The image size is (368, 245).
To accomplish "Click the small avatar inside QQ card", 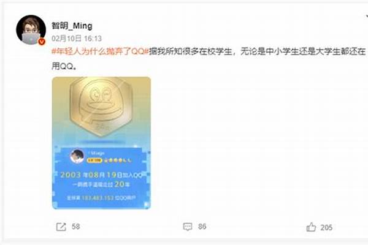I will tap(77, 156).
